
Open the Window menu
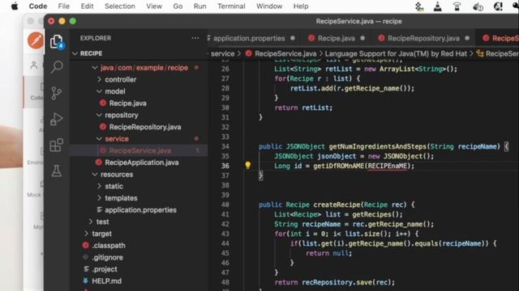pyautogui.click(x=269, y=6)
